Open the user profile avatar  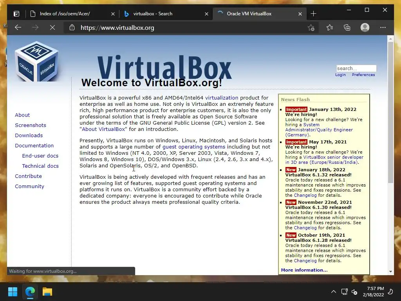[365, 27]
